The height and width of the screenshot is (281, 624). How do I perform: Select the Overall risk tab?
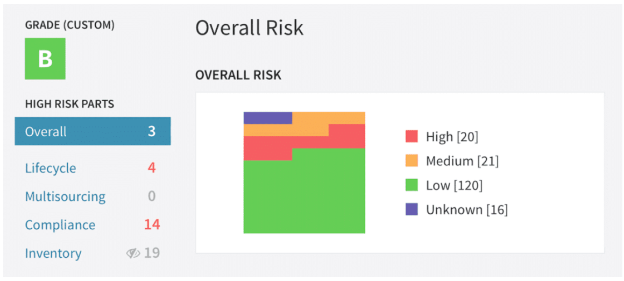coord(93,131)
